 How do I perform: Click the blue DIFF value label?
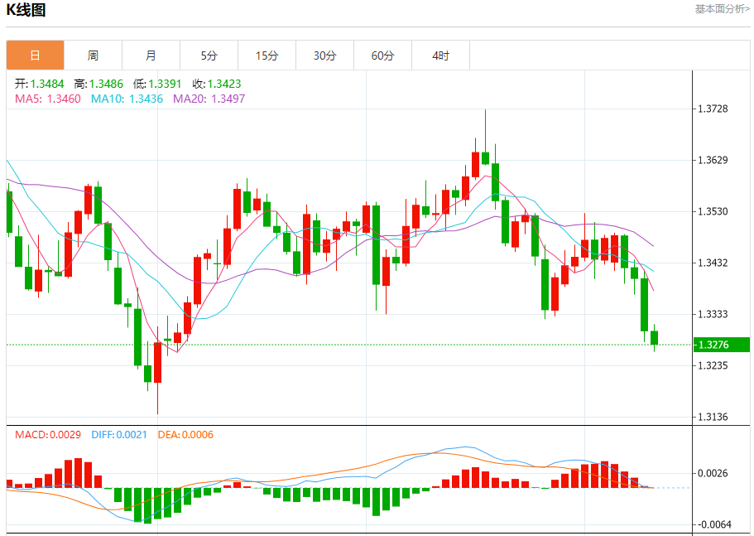point(119,435)
